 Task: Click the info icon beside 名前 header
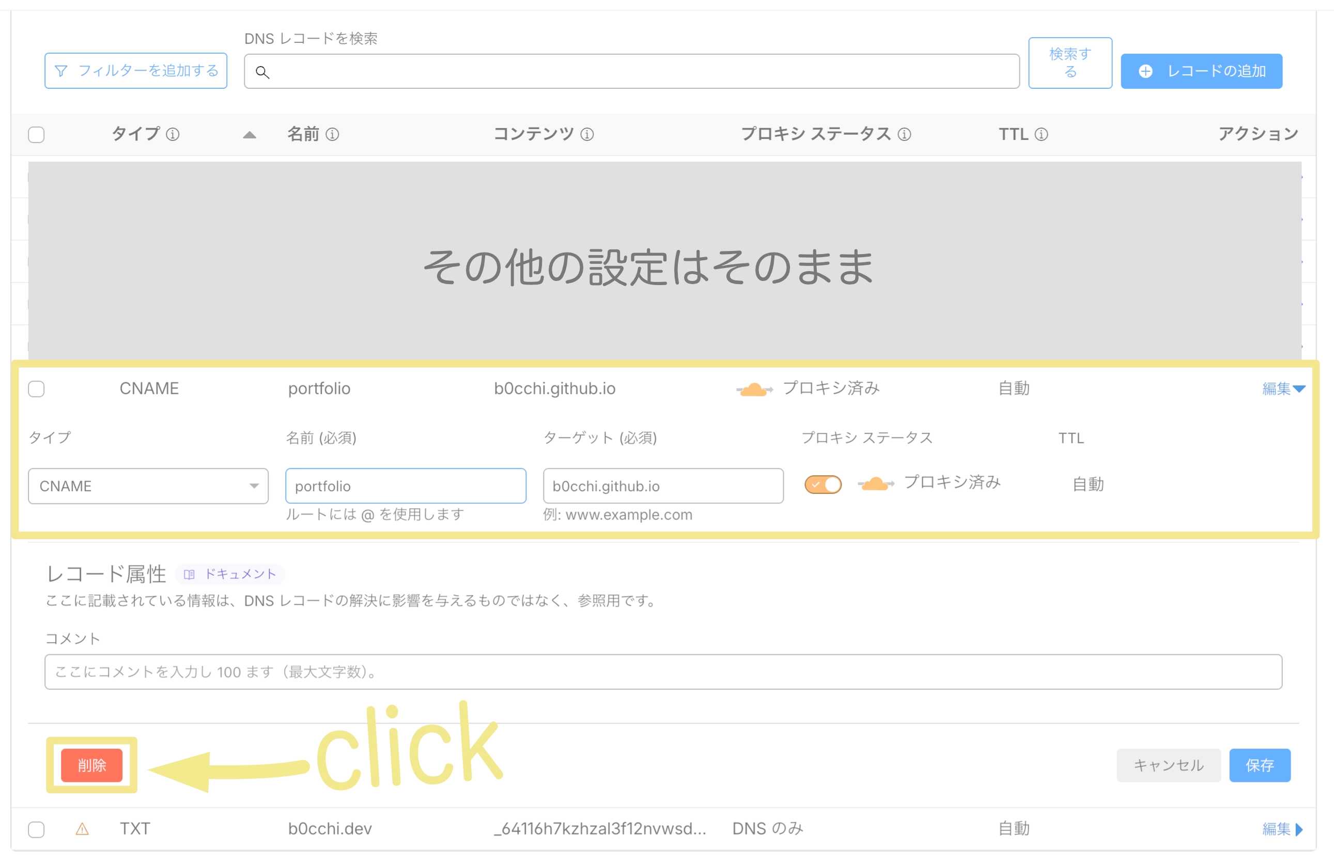pyautogui.click(x=333, y=134)
